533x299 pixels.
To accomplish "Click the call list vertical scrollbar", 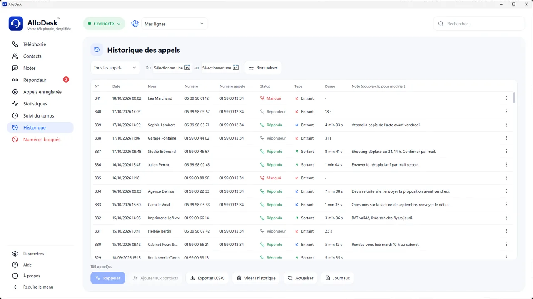I will click(514, 98).
